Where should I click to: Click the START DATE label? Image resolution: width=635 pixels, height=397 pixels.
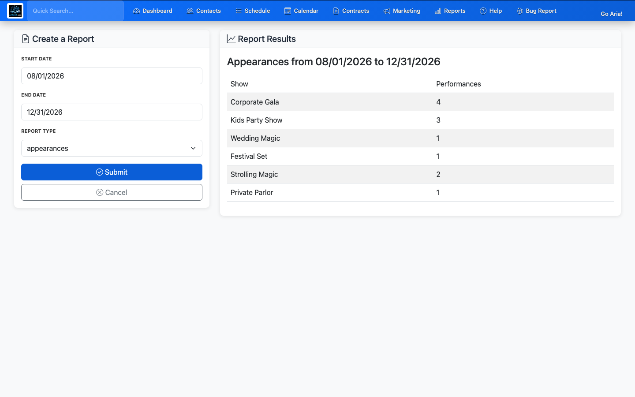tap(37, 59)
